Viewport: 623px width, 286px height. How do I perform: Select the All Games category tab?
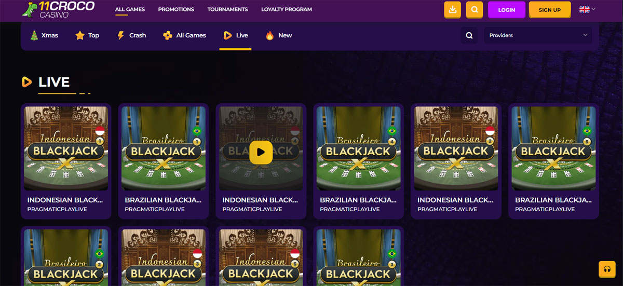tap(184, 35)
